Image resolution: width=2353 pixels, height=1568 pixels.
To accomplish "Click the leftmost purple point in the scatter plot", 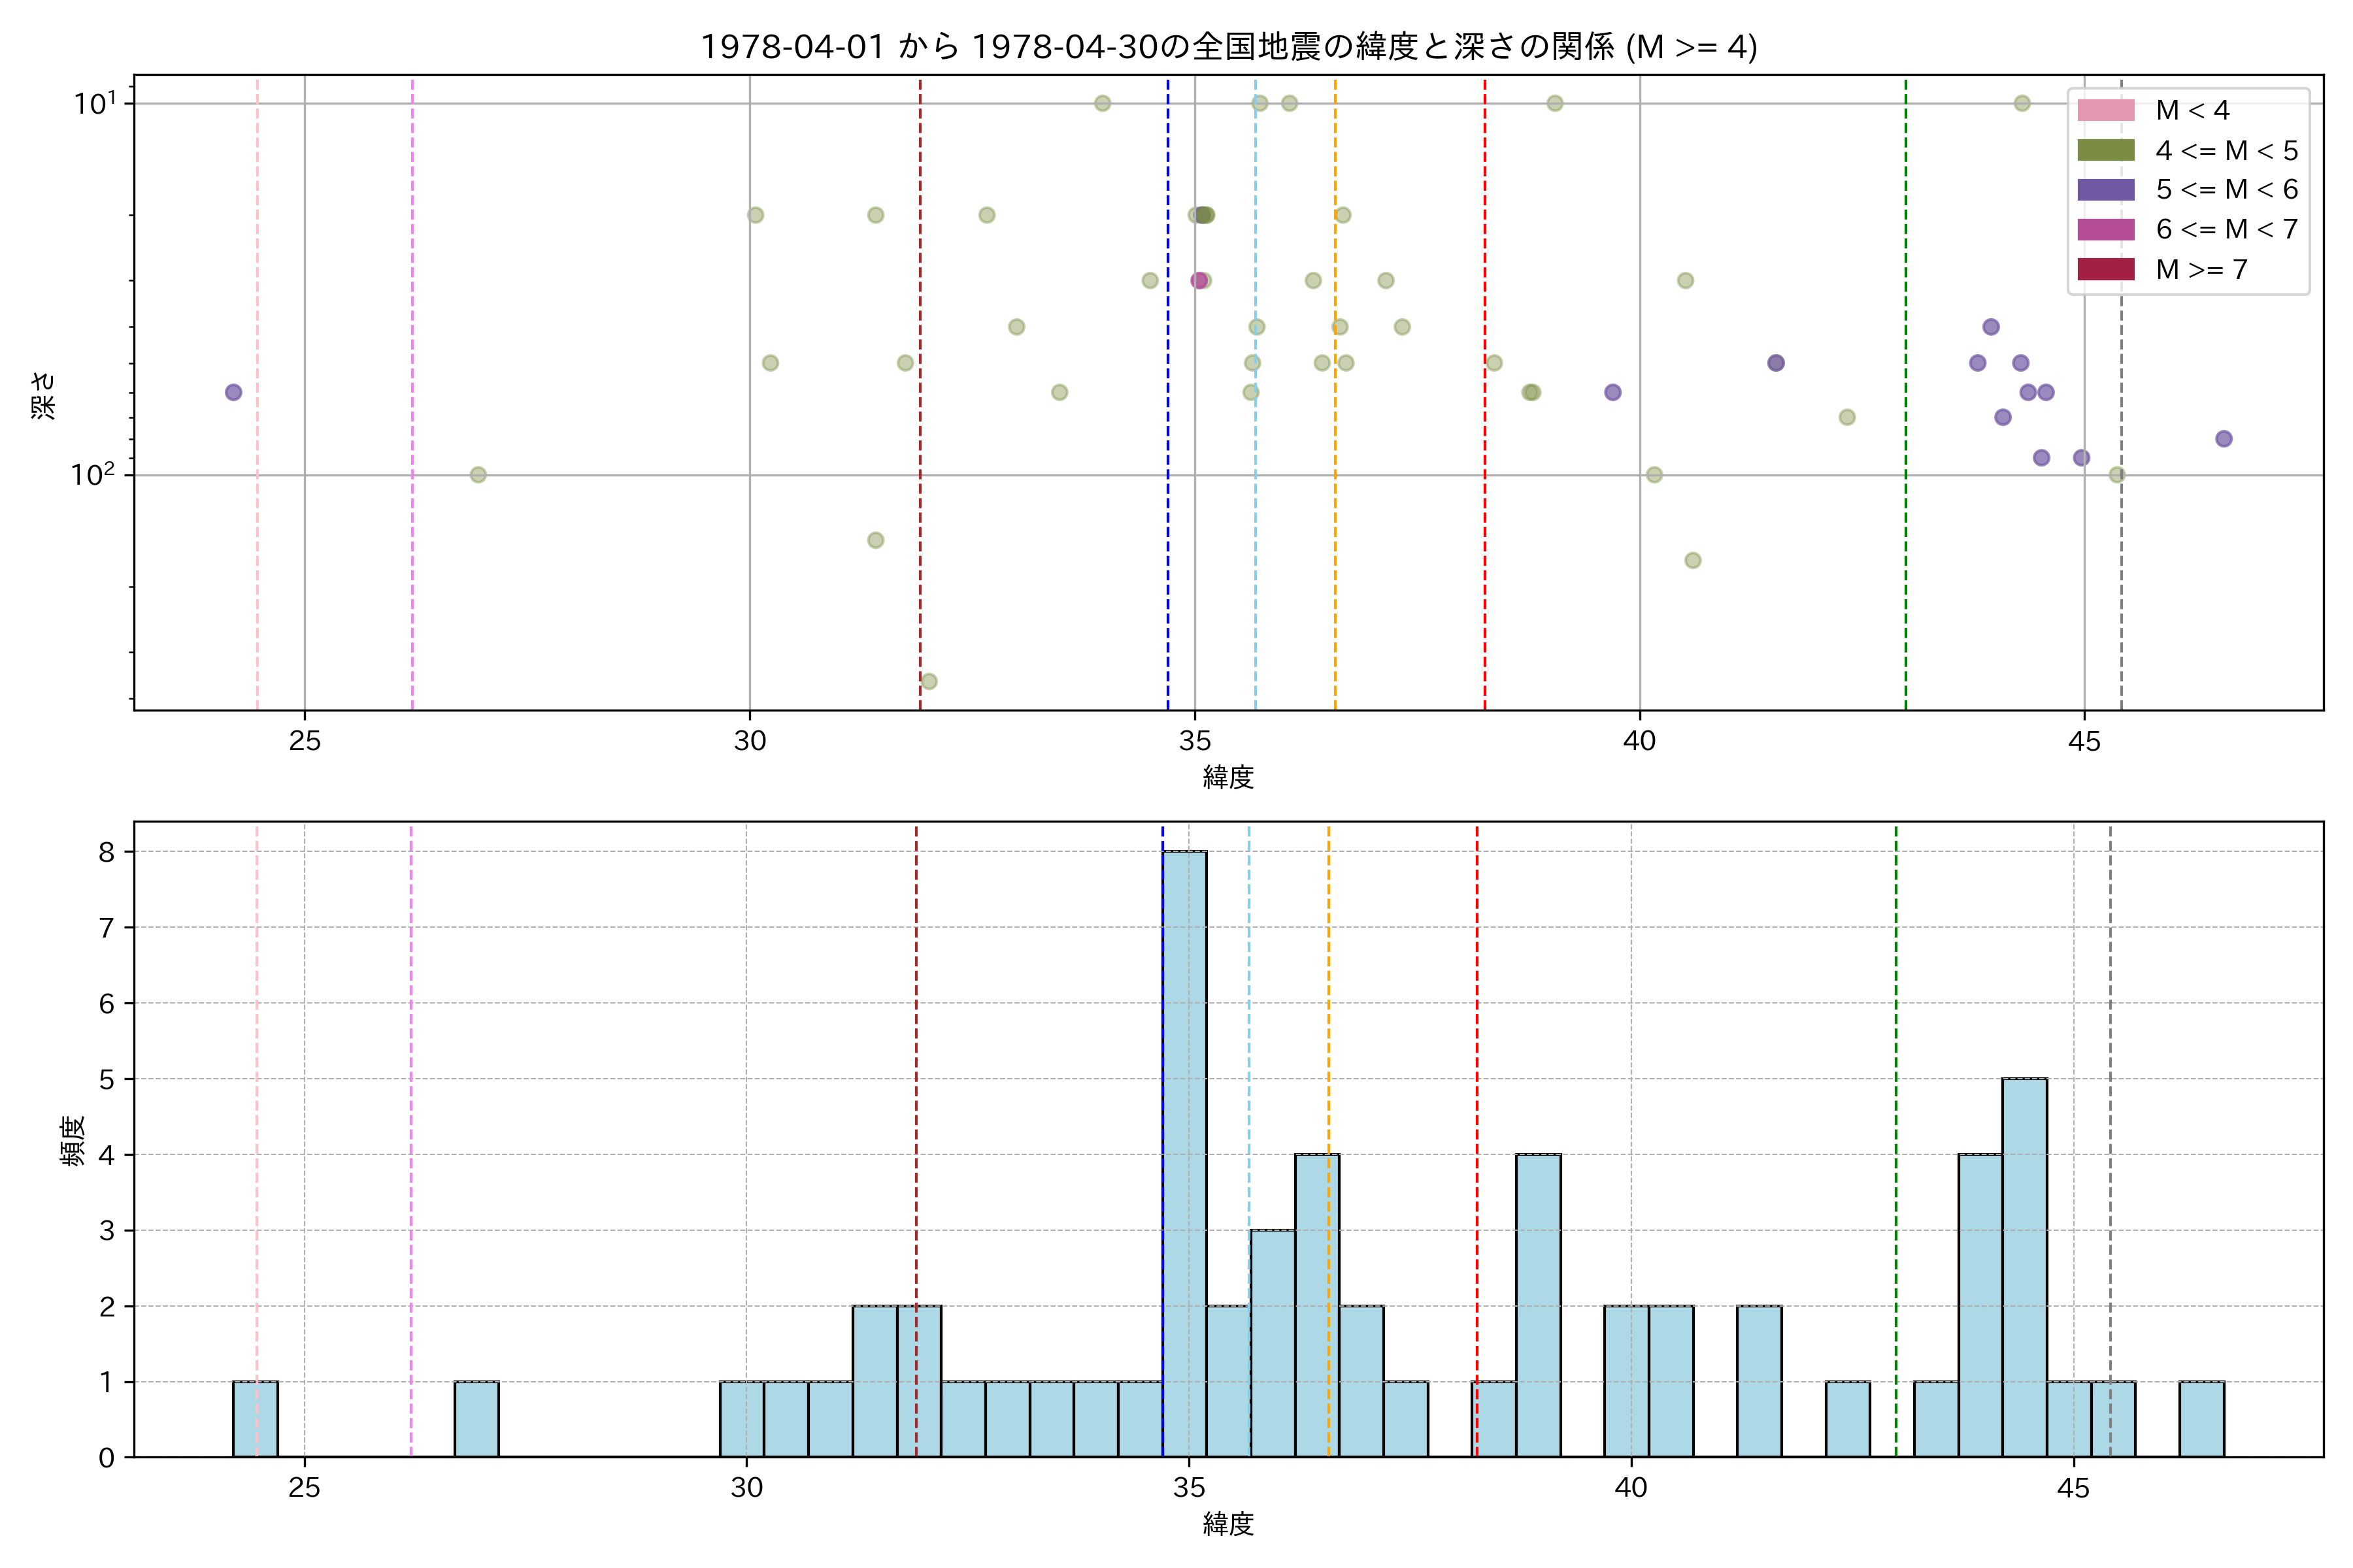I will [x=233, y=392].
